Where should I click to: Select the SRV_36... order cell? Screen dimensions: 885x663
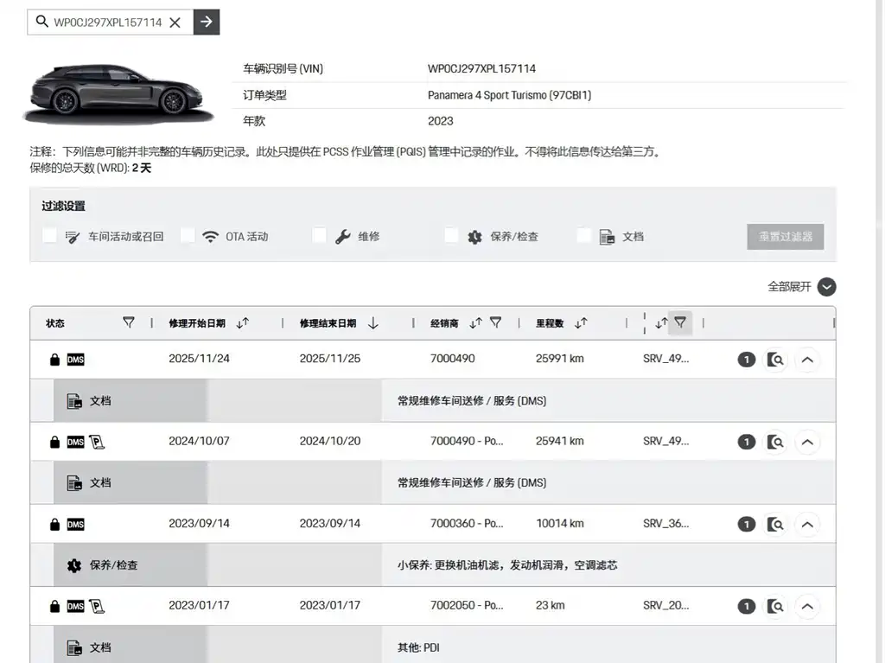[x=666, y=524]
